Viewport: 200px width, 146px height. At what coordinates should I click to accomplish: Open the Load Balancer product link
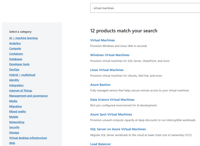(x=100, y=144)
